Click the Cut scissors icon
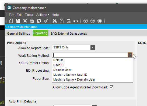This screenshot has height=106, width=147. click(55, 21)
